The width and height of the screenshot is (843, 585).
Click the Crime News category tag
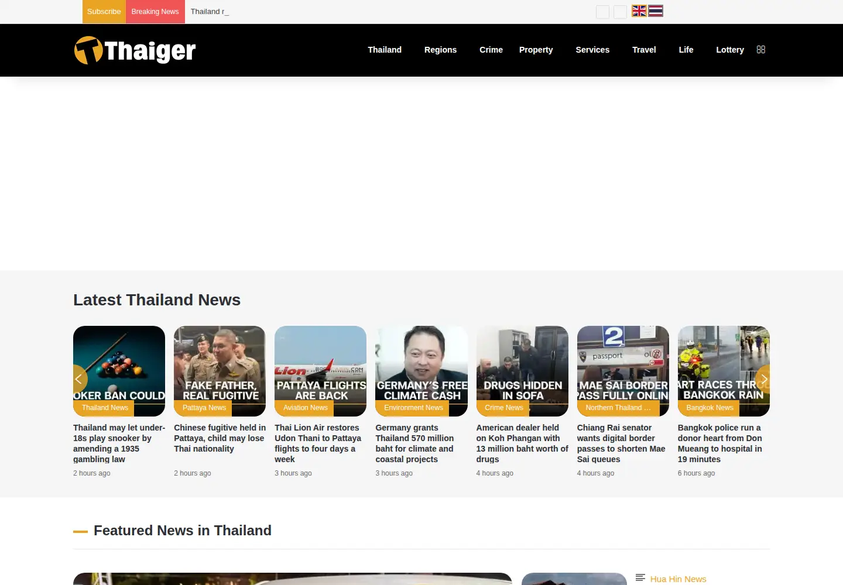[503, 408]
